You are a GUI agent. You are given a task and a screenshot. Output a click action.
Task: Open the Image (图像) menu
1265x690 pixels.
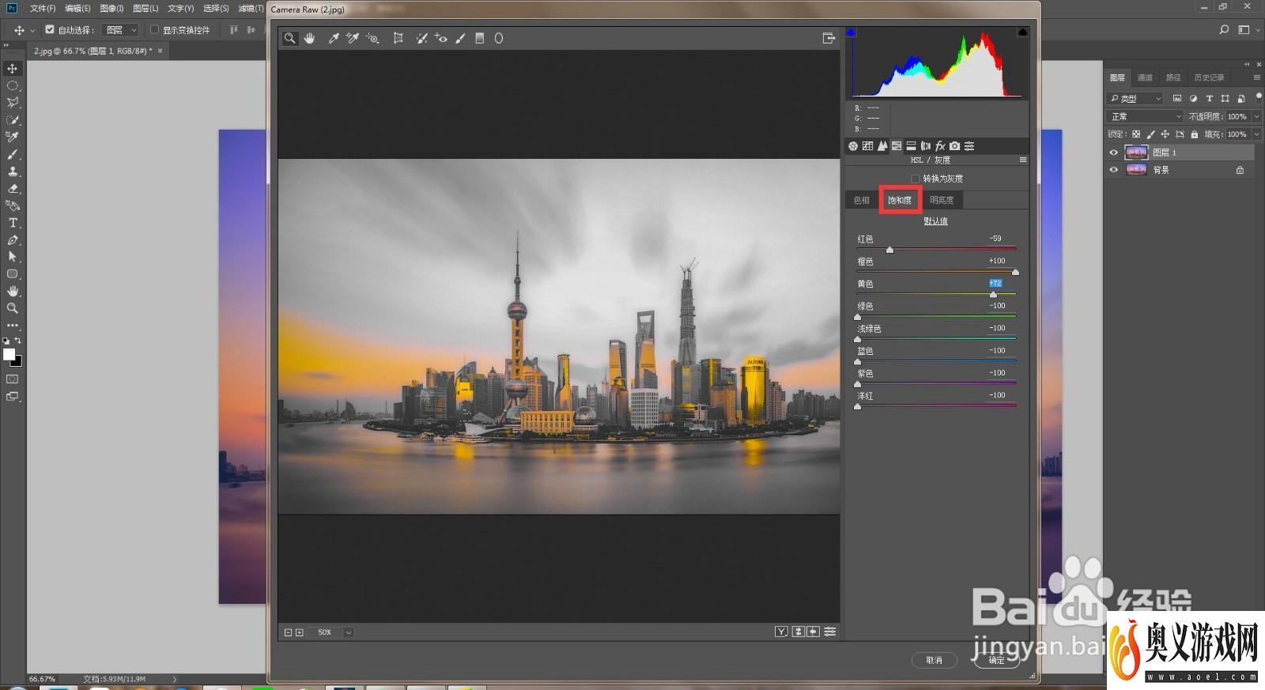point(111,8)
